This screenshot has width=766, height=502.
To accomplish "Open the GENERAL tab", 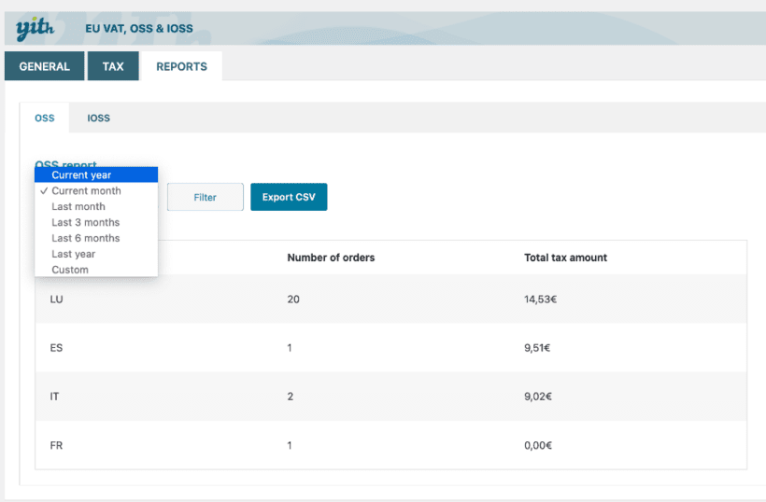I will click(45, 66).
